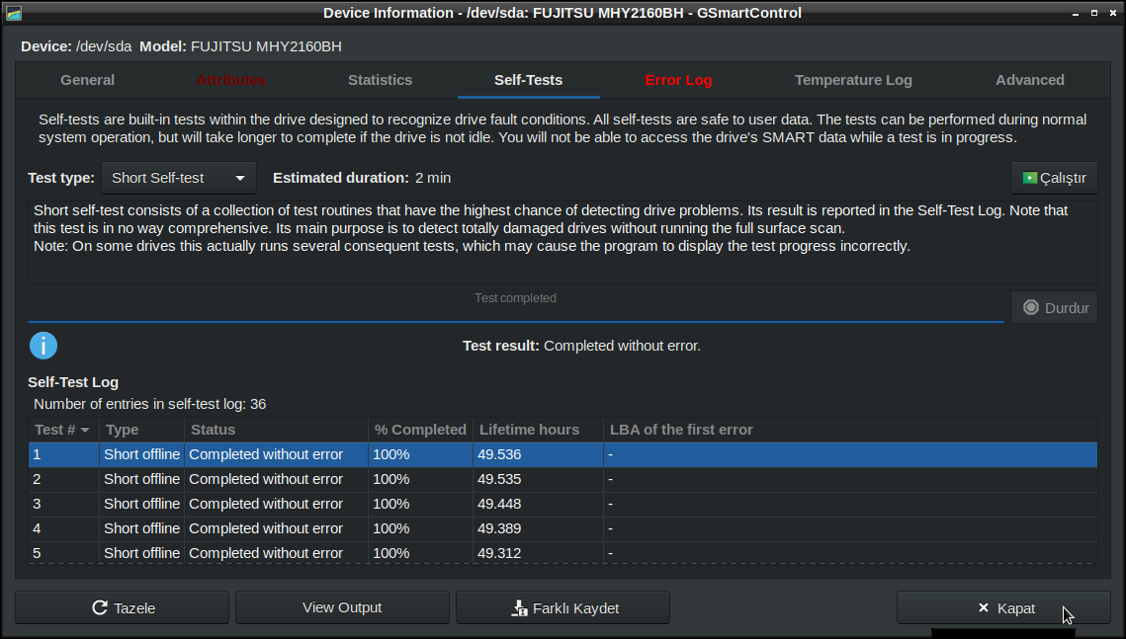Sort by % Completed column header
The width and height of the screenshot is (1126, 639).
tap(420, 430)
